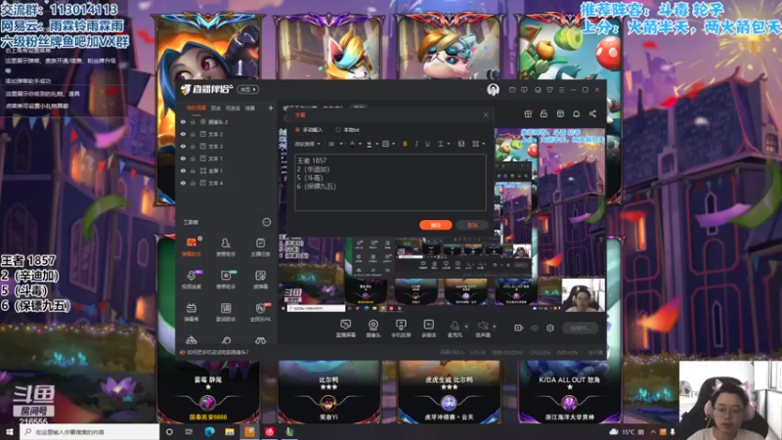The width and height of the screenshot is (782, 440).
Task: Open the font size 38 dropdown
Action: click(335, 144)
